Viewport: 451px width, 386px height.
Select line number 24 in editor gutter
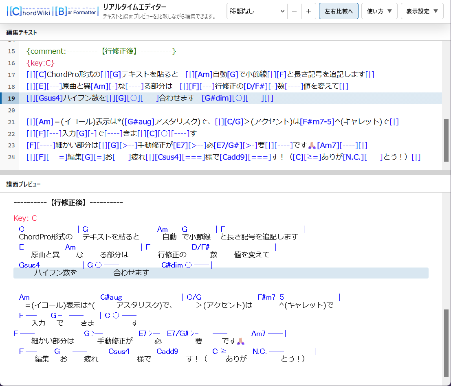tap(11, 157)
